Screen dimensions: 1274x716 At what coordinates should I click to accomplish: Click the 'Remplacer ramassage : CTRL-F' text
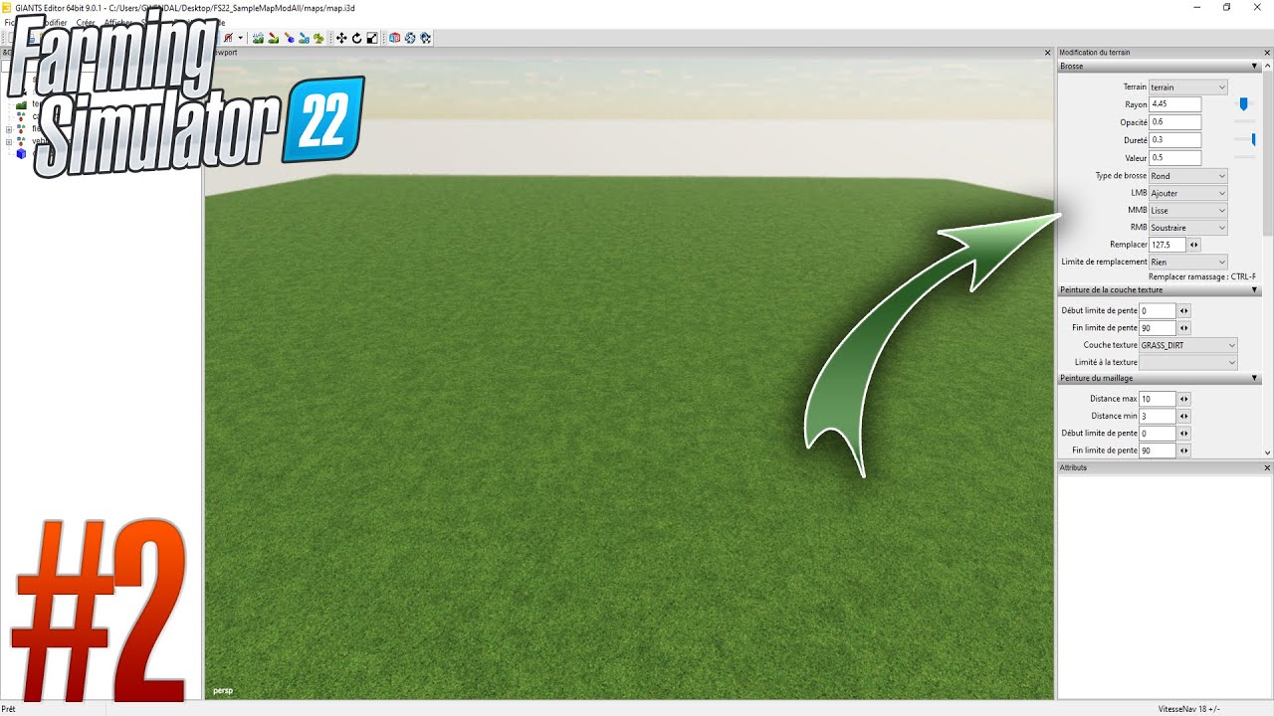pyautogui.click(x=1202, y=277)
